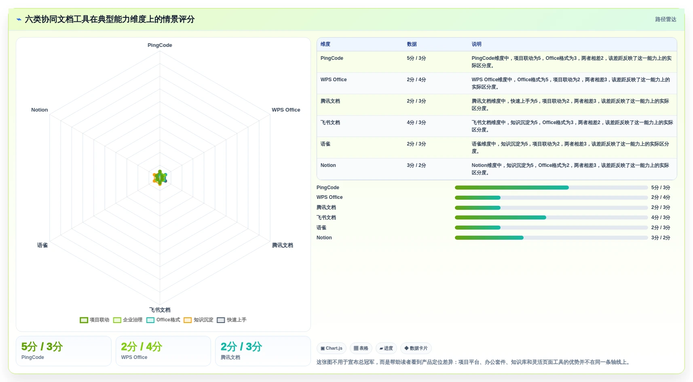Click the 5分 / 3分 value in the table
Image resolution: width=693 pixels, height=382 pixels.
416,58
